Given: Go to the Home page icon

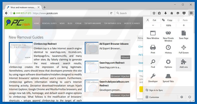Looking at the screenshot, I should [x=172, y=13].
